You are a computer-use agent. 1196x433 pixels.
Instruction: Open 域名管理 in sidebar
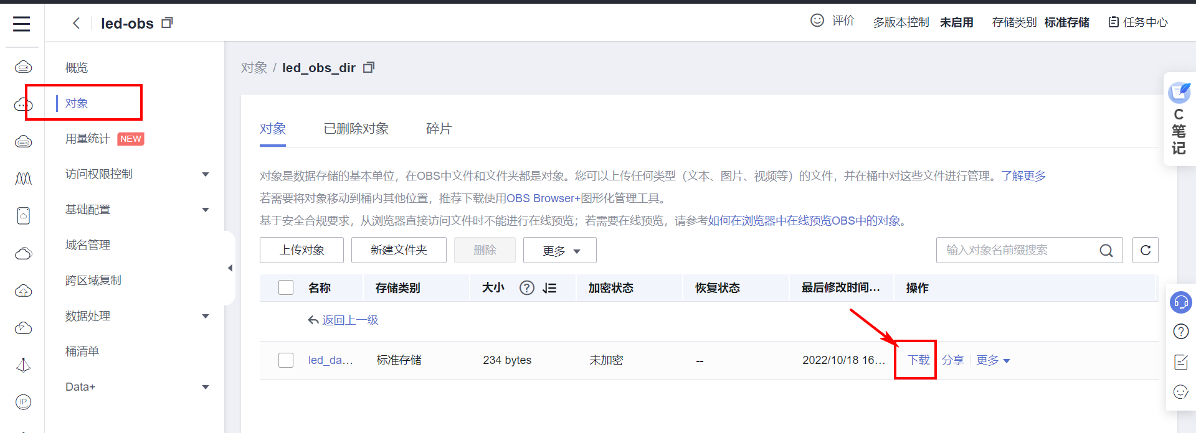point(88,245)
